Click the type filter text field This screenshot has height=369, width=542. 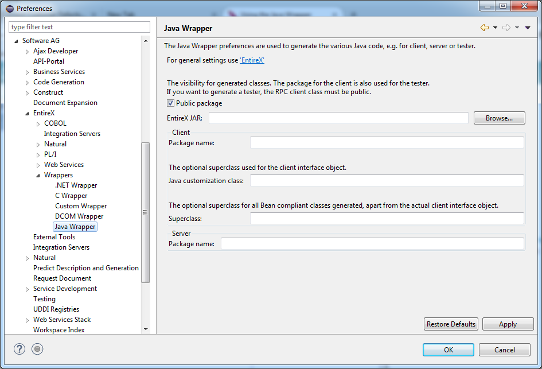tap(80, 27)
